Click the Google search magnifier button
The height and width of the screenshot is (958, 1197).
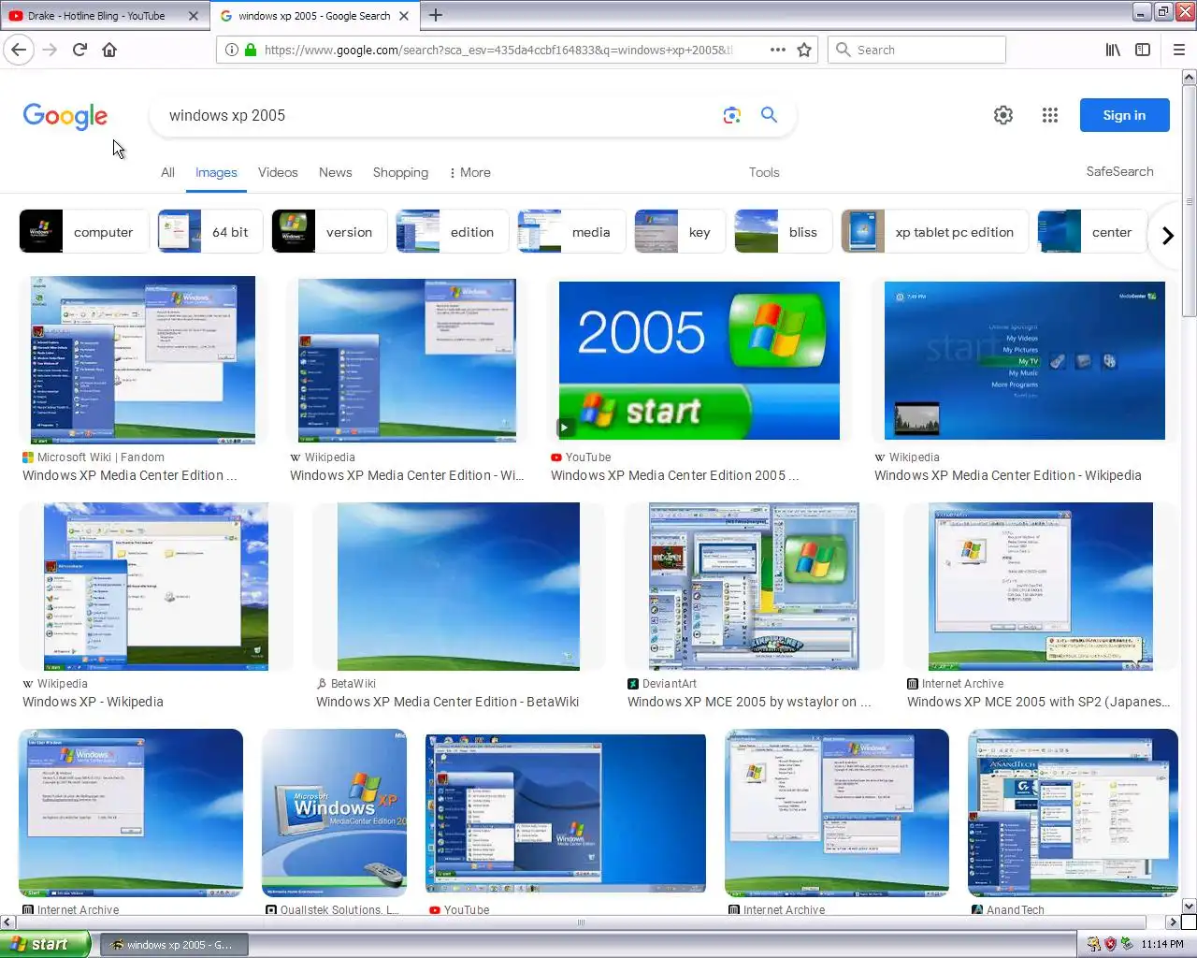pyautogui.click(x=769, y=115)
